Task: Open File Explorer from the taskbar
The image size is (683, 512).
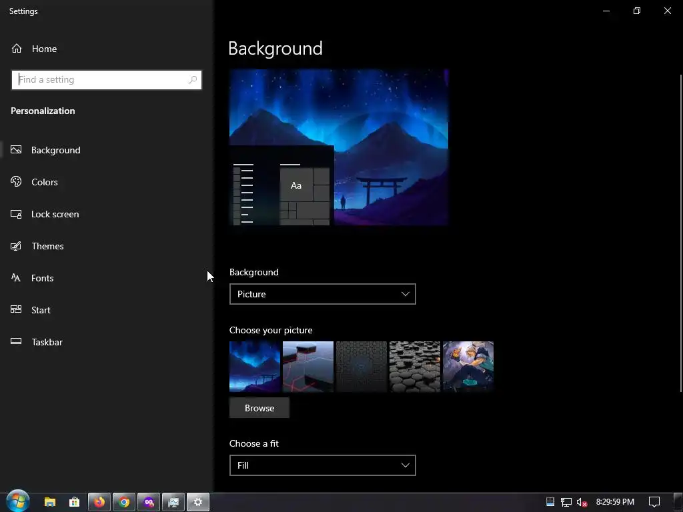Action: (50, 503)
